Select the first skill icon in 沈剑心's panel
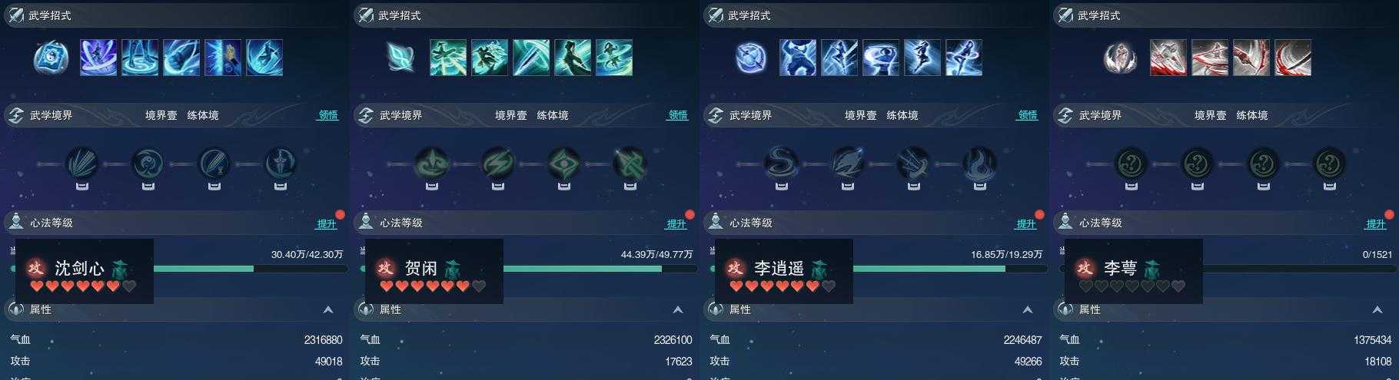 tap(52, 58)
